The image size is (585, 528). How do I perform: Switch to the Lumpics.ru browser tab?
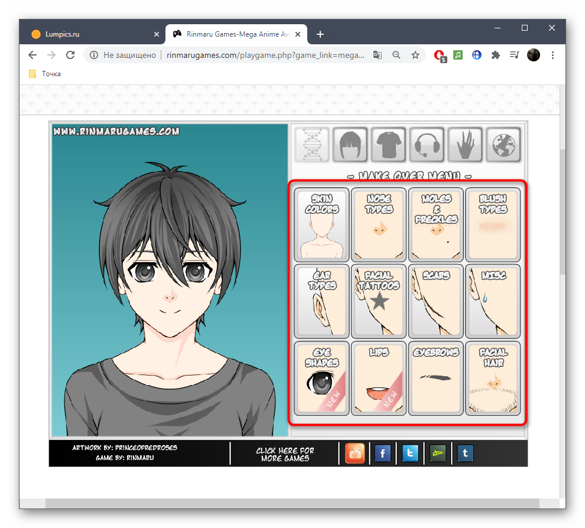(89, 34)
